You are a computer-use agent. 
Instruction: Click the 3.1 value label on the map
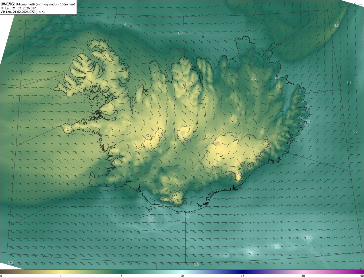point(278,86)
